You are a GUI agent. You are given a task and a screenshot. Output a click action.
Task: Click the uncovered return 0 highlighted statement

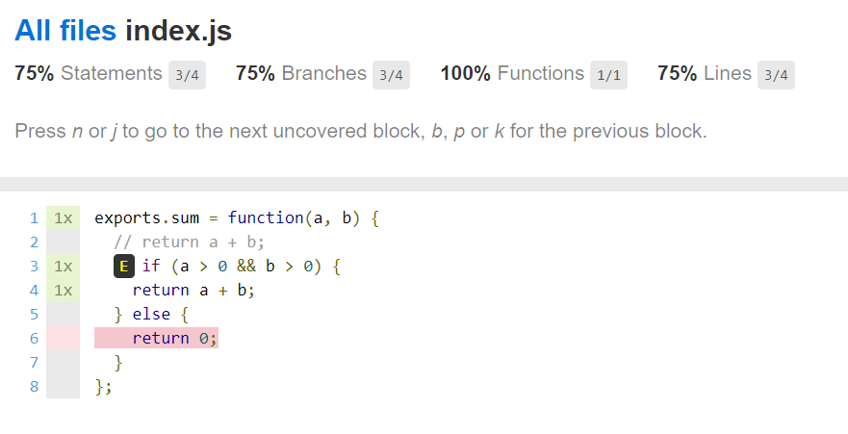[x=156, y=338]
